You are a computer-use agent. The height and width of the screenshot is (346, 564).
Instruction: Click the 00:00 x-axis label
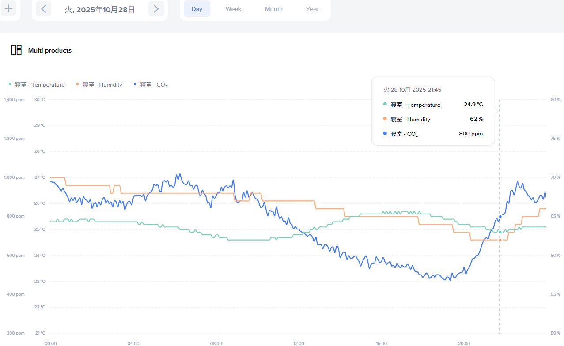tap(51, 343)
